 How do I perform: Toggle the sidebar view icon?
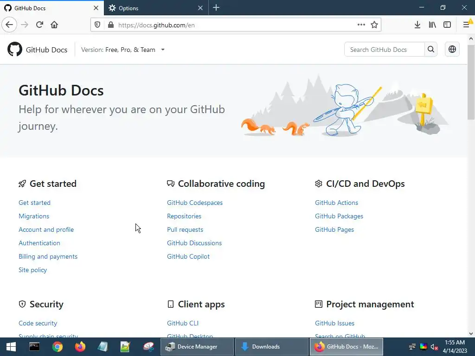(447, 25)
